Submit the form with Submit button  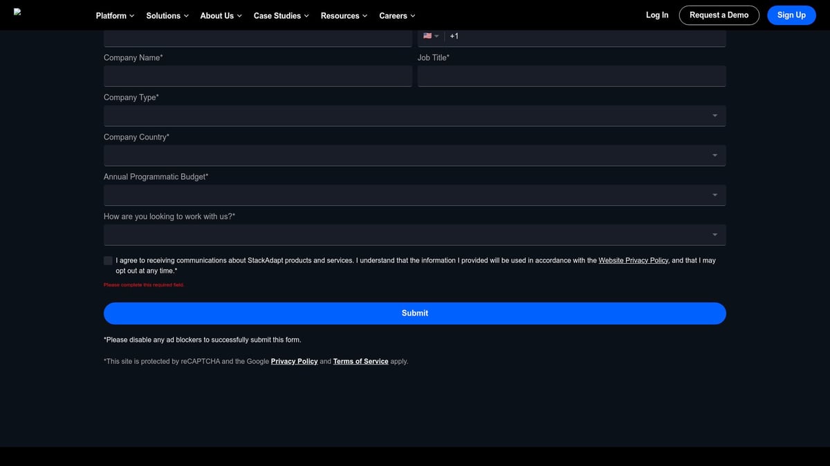coord(414,313)
